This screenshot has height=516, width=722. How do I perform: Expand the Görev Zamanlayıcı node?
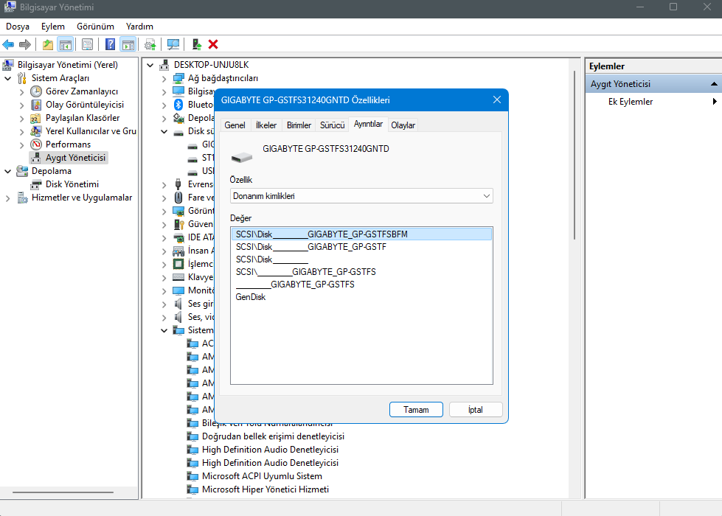coord(21,91)
